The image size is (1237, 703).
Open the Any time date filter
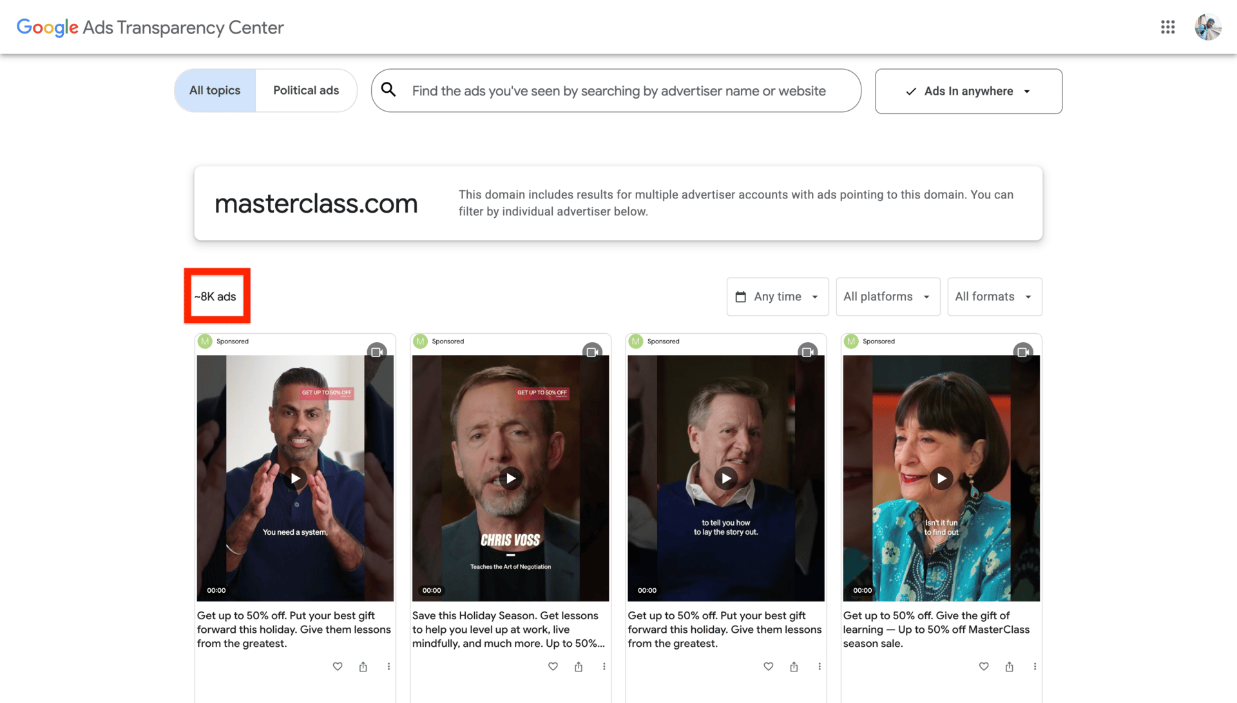tap(778, 296)
